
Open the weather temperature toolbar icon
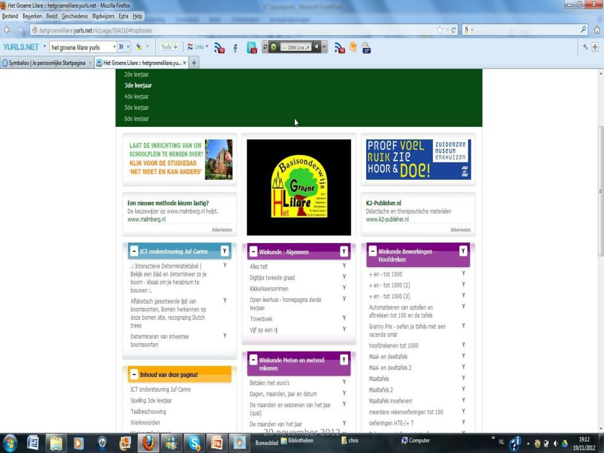coord(366,48)
